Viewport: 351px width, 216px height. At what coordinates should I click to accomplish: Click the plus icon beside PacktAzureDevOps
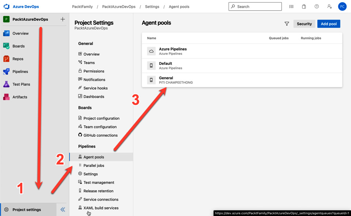point(63,19)
